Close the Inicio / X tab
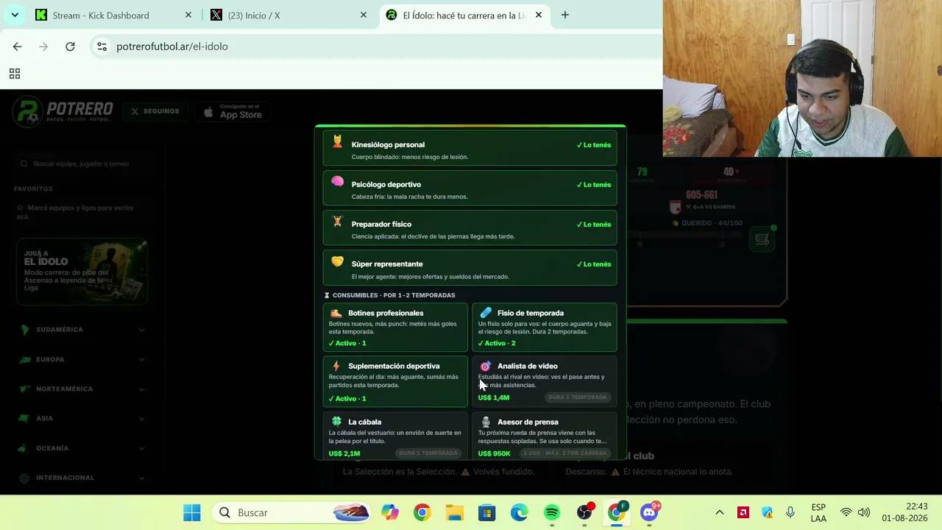Screen dimensions: 942x530 point(364,15)
